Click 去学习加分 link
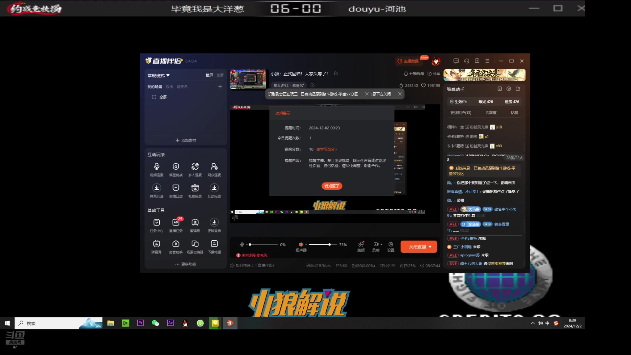Screen dimensions: 631x355 tap(327, 149)
